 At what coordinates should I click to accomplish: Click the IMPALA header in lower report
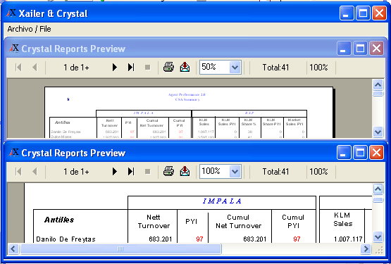(222, 201)
